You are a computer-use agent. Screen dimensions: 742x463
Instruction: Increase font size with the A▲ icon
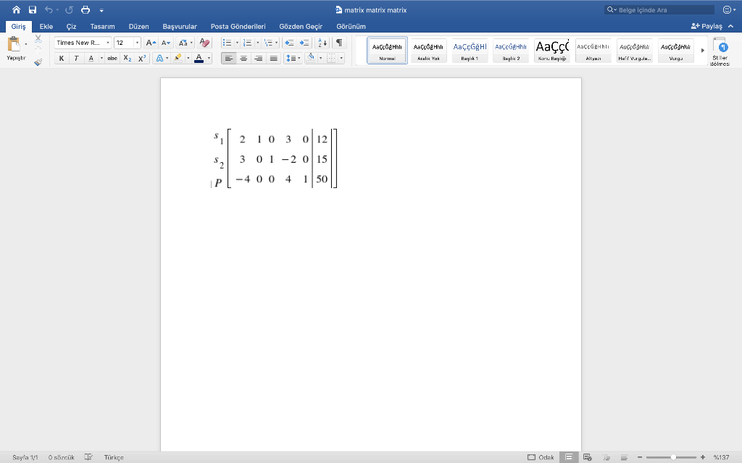[x=151, y=43]
